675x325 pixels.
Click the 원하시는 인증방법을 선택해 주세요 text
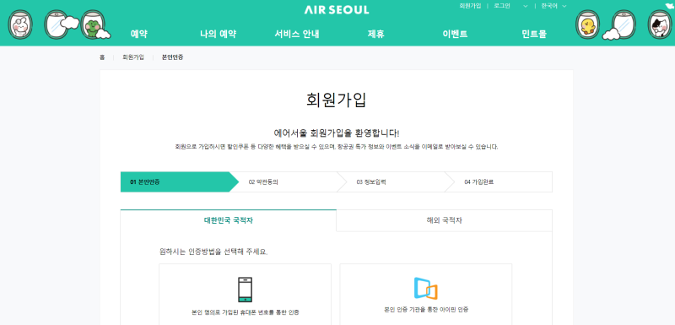coord(213,252)
